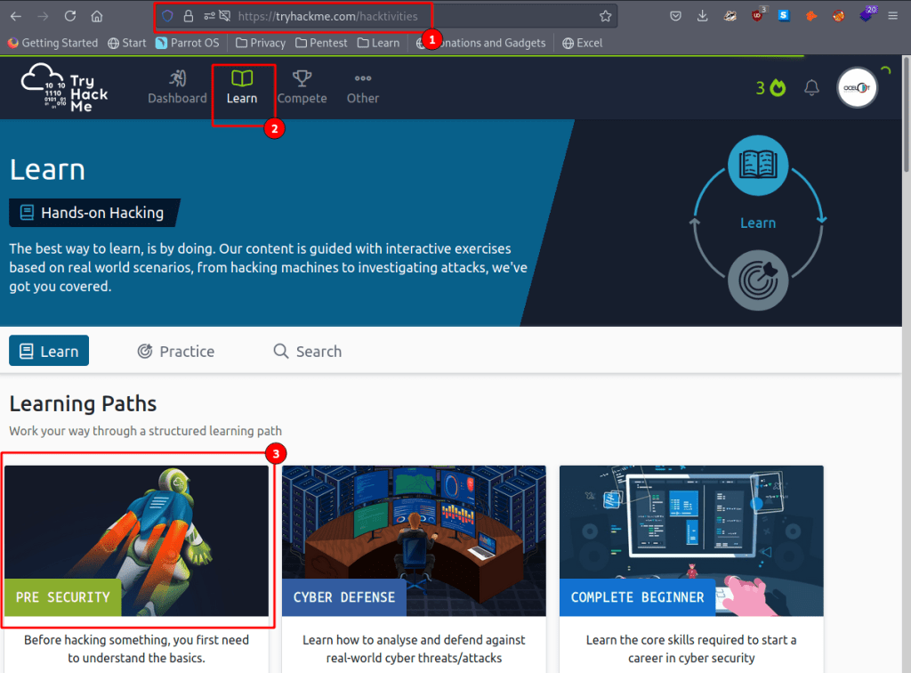The height and width of the screenshot is (673, 911).
Task: Select the Learn tab button
Action: click(49, 351)
